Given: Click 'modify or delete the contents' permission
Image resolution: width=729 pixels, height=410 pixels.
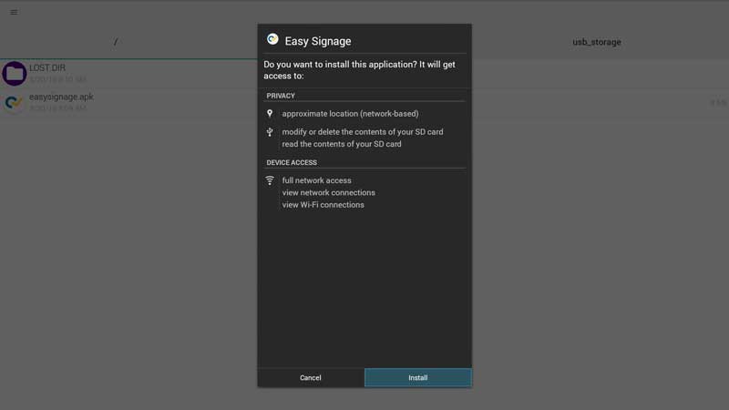Looking at the screenshot, I should (x=363, y=132).
